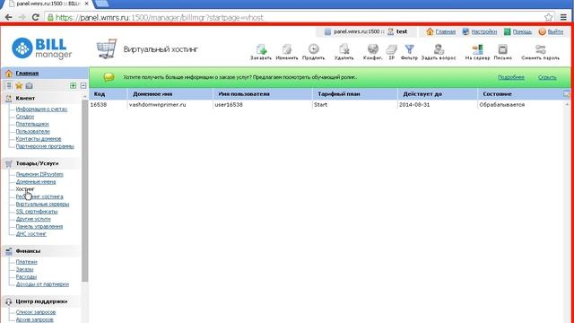The image size is (574, 323).
Task: Open the Виртуальные серверы link
Action: click(42, 204)
